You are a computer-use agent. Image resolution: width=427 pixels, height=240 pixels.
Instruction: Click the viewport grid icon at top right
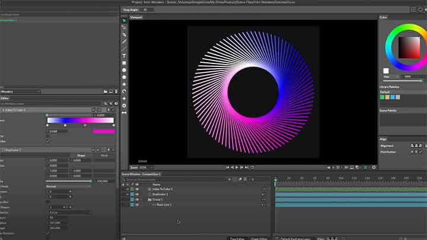click(413, 10)
